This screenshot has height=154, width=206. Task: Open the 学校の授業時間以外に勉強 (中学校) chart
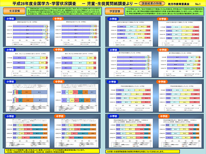(180, 133)
